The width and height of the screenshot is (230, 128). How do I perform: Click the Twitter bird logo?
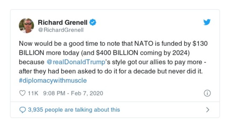point(207,22)
